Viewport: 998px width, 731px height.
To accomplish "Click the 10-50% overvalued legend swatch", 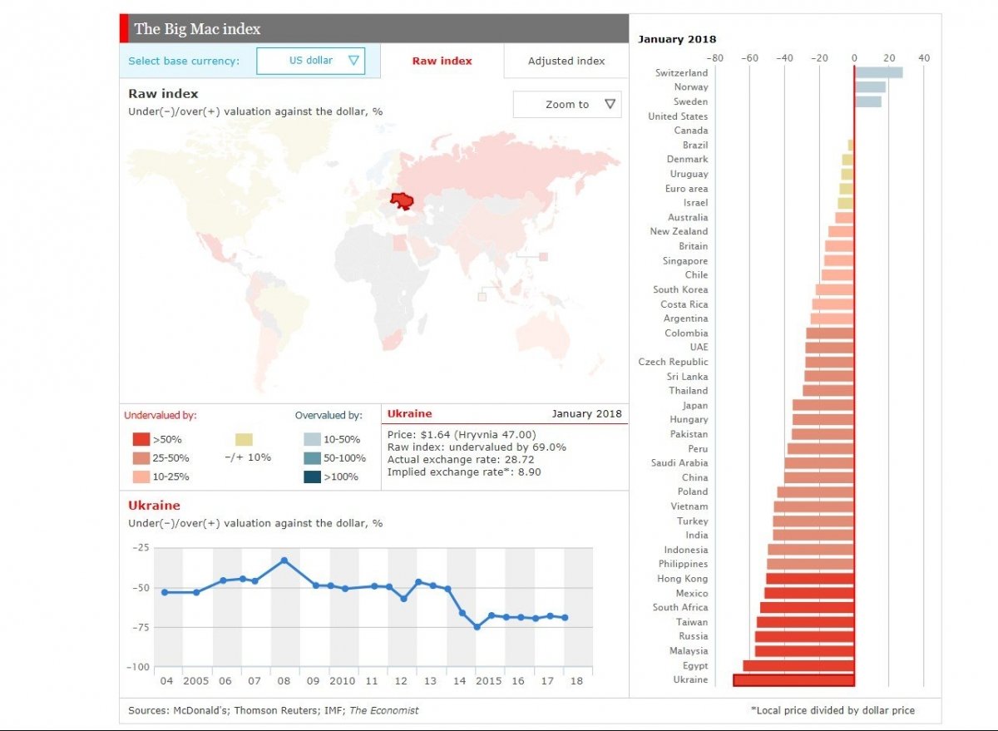I will pyautogui.click(x=312, y=439).
